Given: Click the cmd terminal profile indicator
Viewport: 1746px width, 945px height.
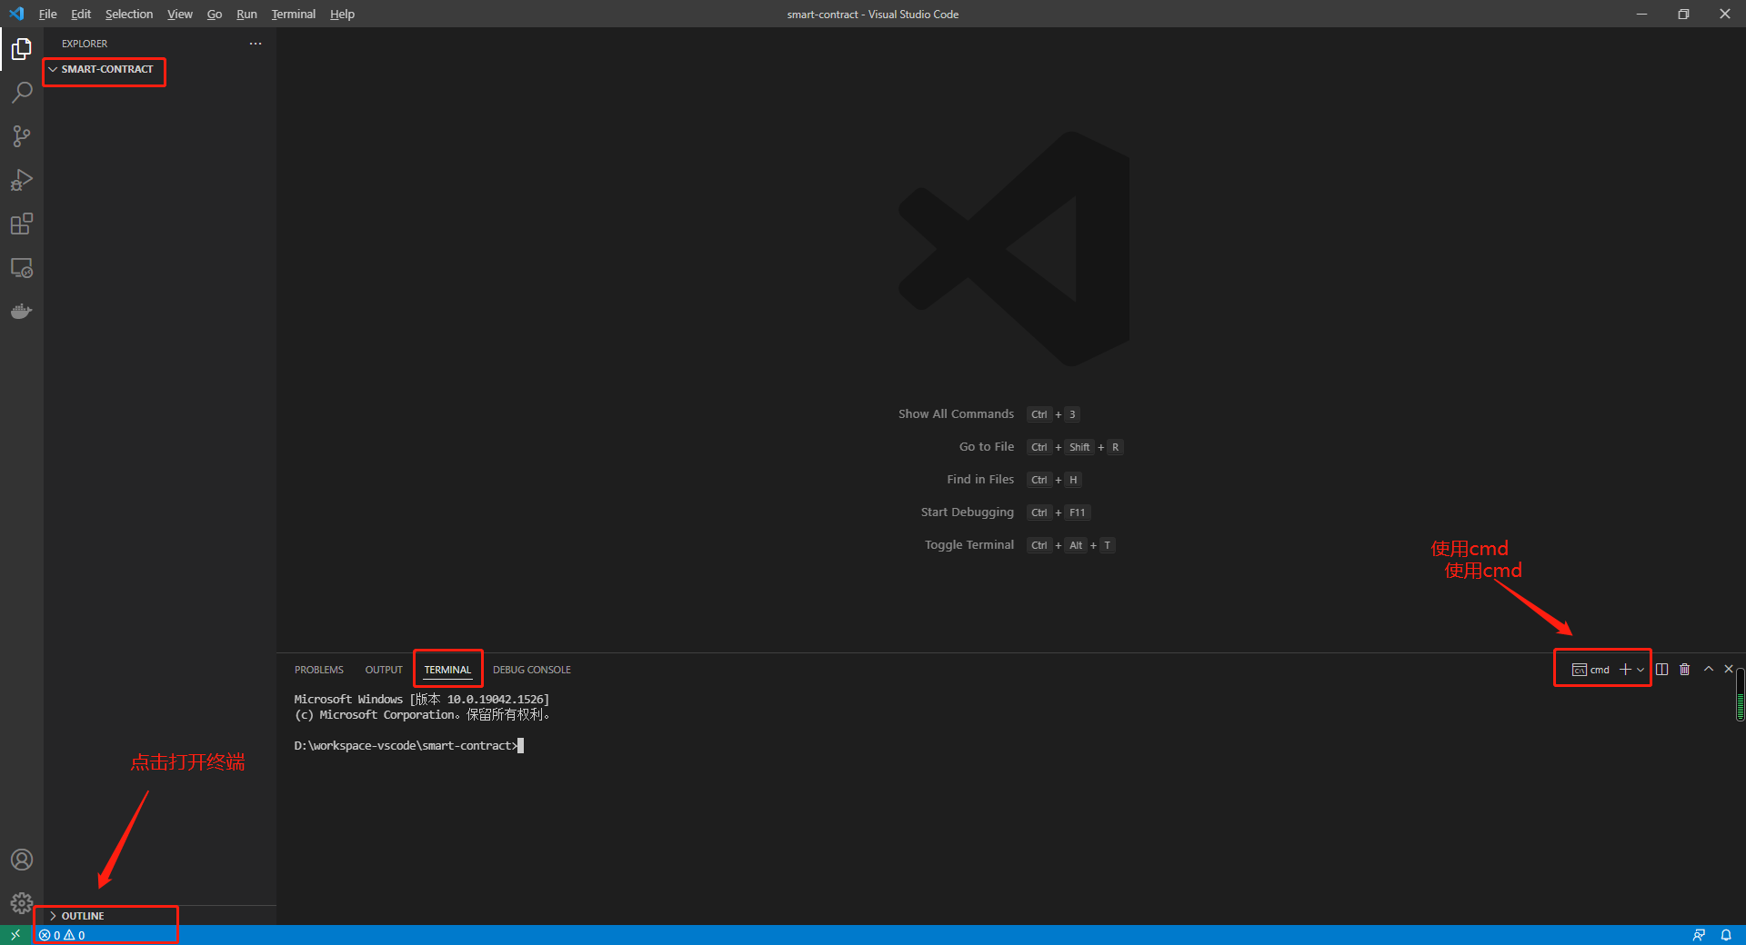Looking at the screenshot, I should [1590, 670].
